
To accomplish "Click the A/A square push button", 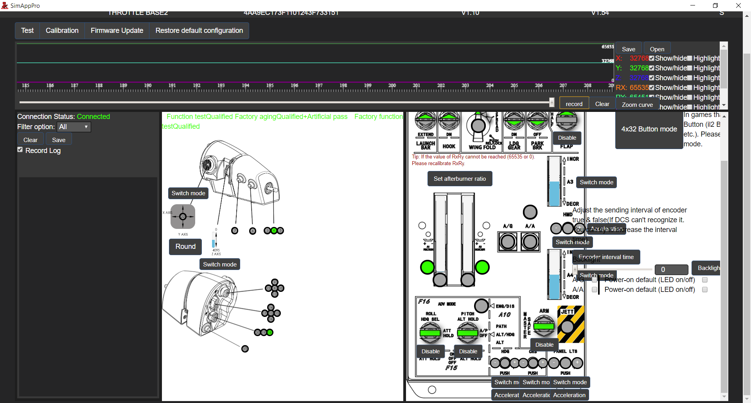I will tap(530, 242).
